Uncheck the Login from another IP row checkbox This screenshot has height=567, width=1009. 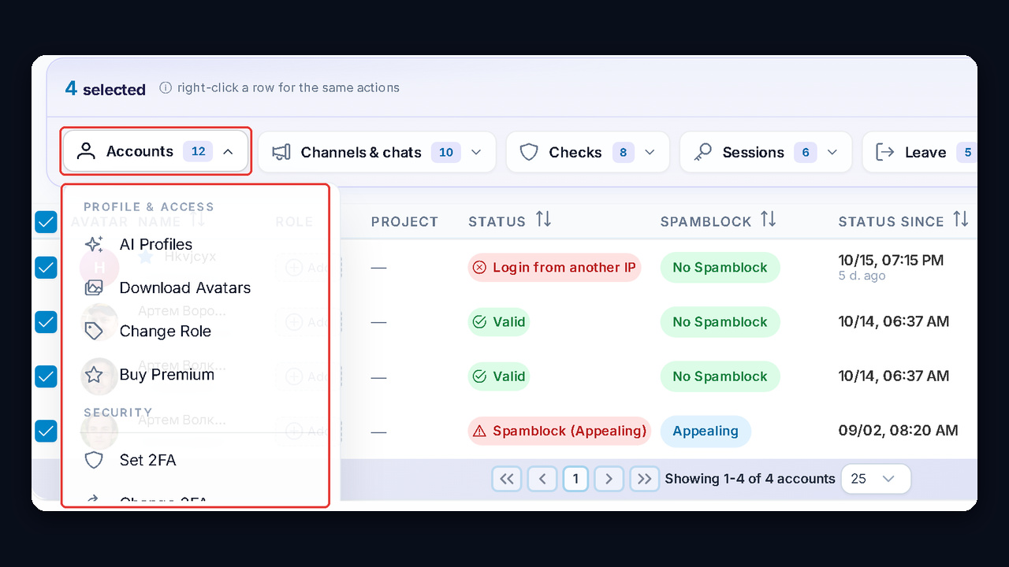pos(46,268)
